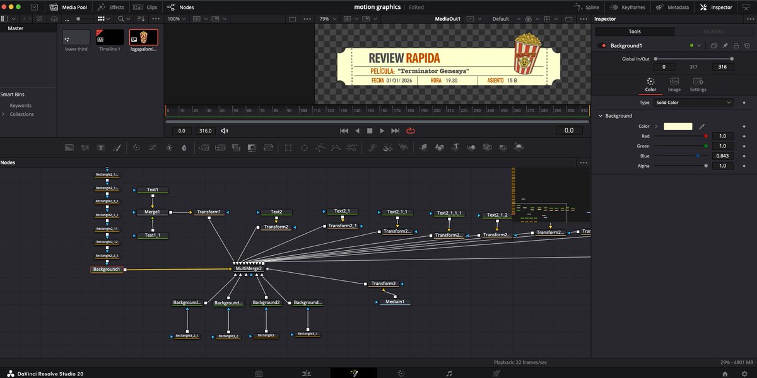Toggle keyframe diamond for Alpha value
This screenshot has height=378, width=757.
pyautogui.click(x=744, y=166)
